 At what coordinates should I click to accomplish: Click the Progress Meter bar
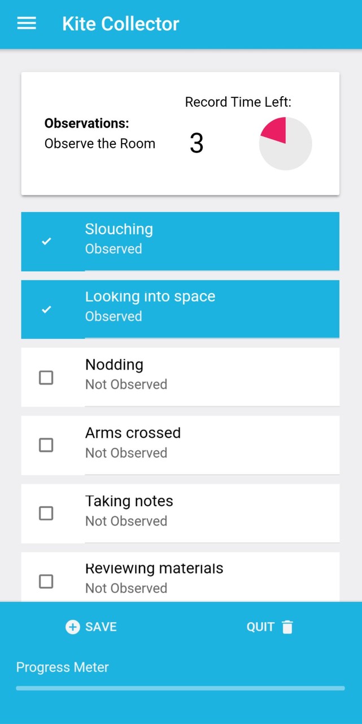coord(180,688)
